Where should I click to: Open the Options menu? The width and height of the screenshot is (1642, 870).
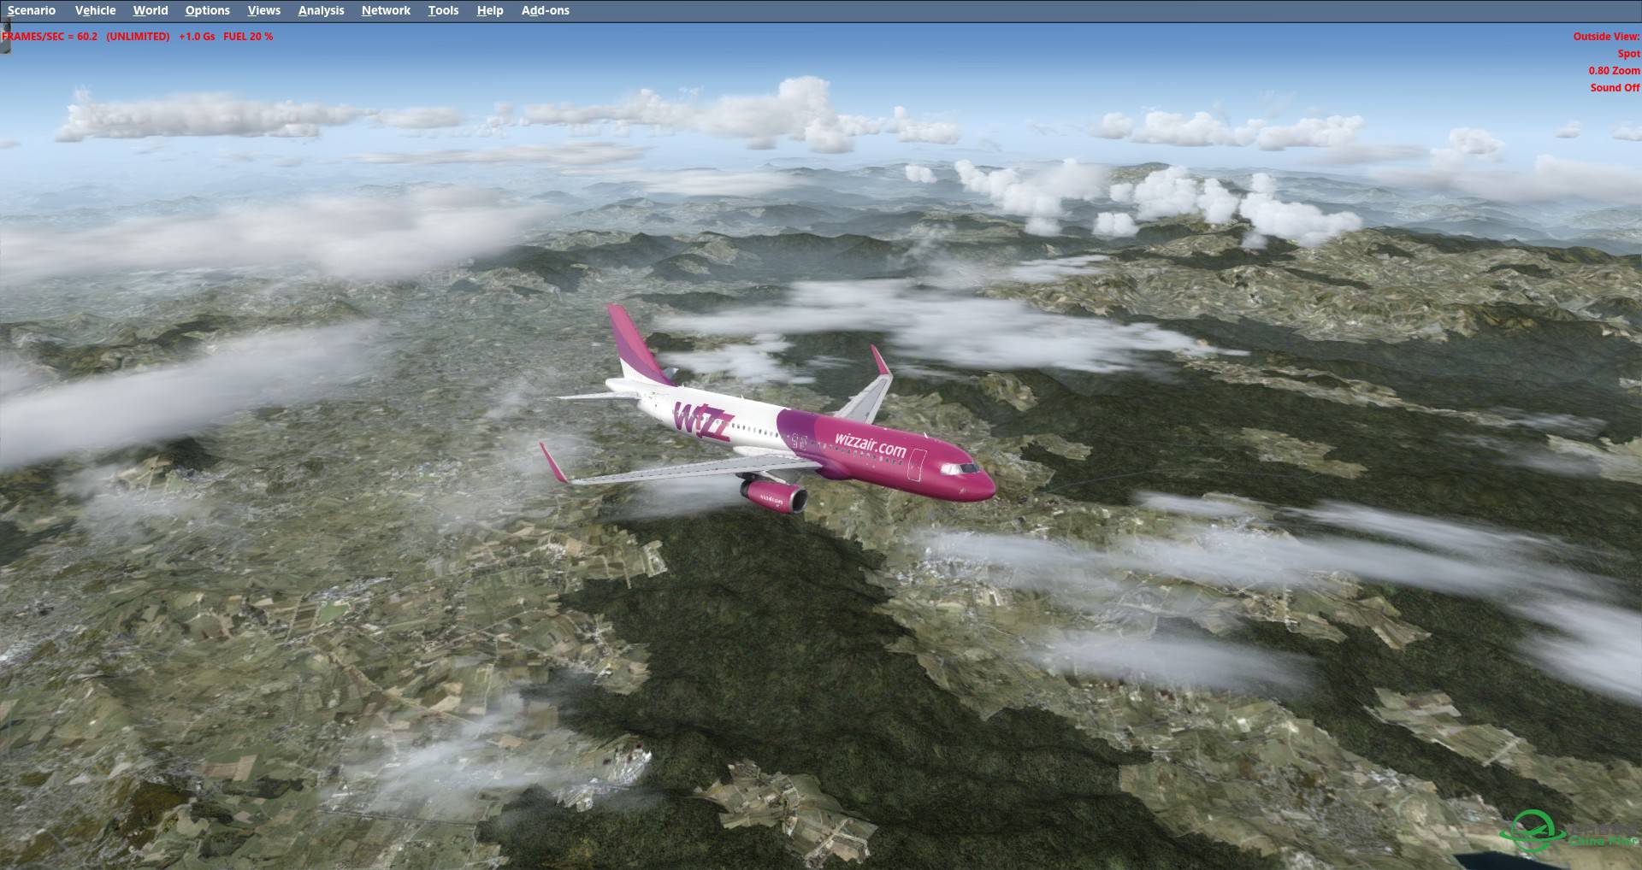pyautogui.click(x=207, y=10)
